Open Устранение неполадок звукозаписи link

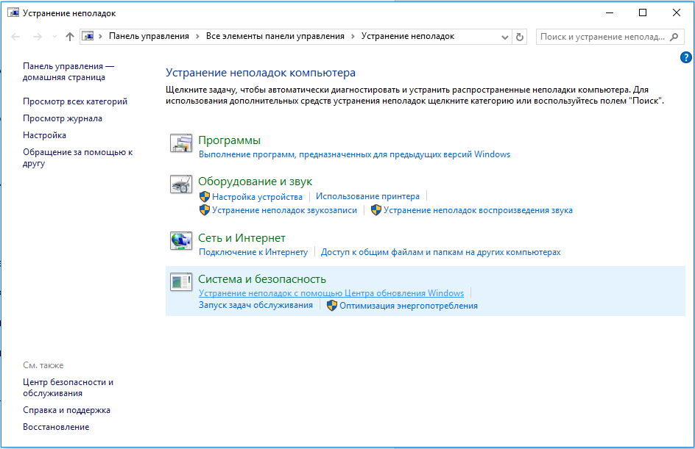click(285, 210)
